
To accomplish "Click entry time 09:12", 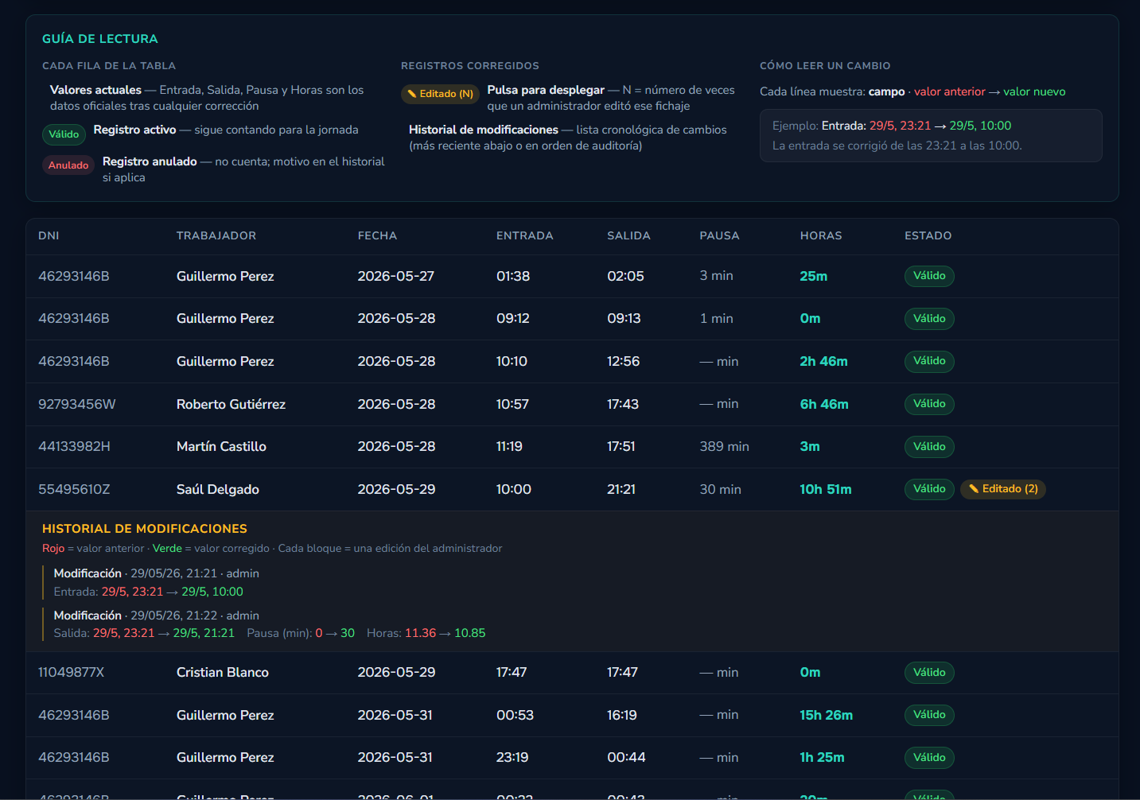I will pyautogui.click(x=513, y=319).
